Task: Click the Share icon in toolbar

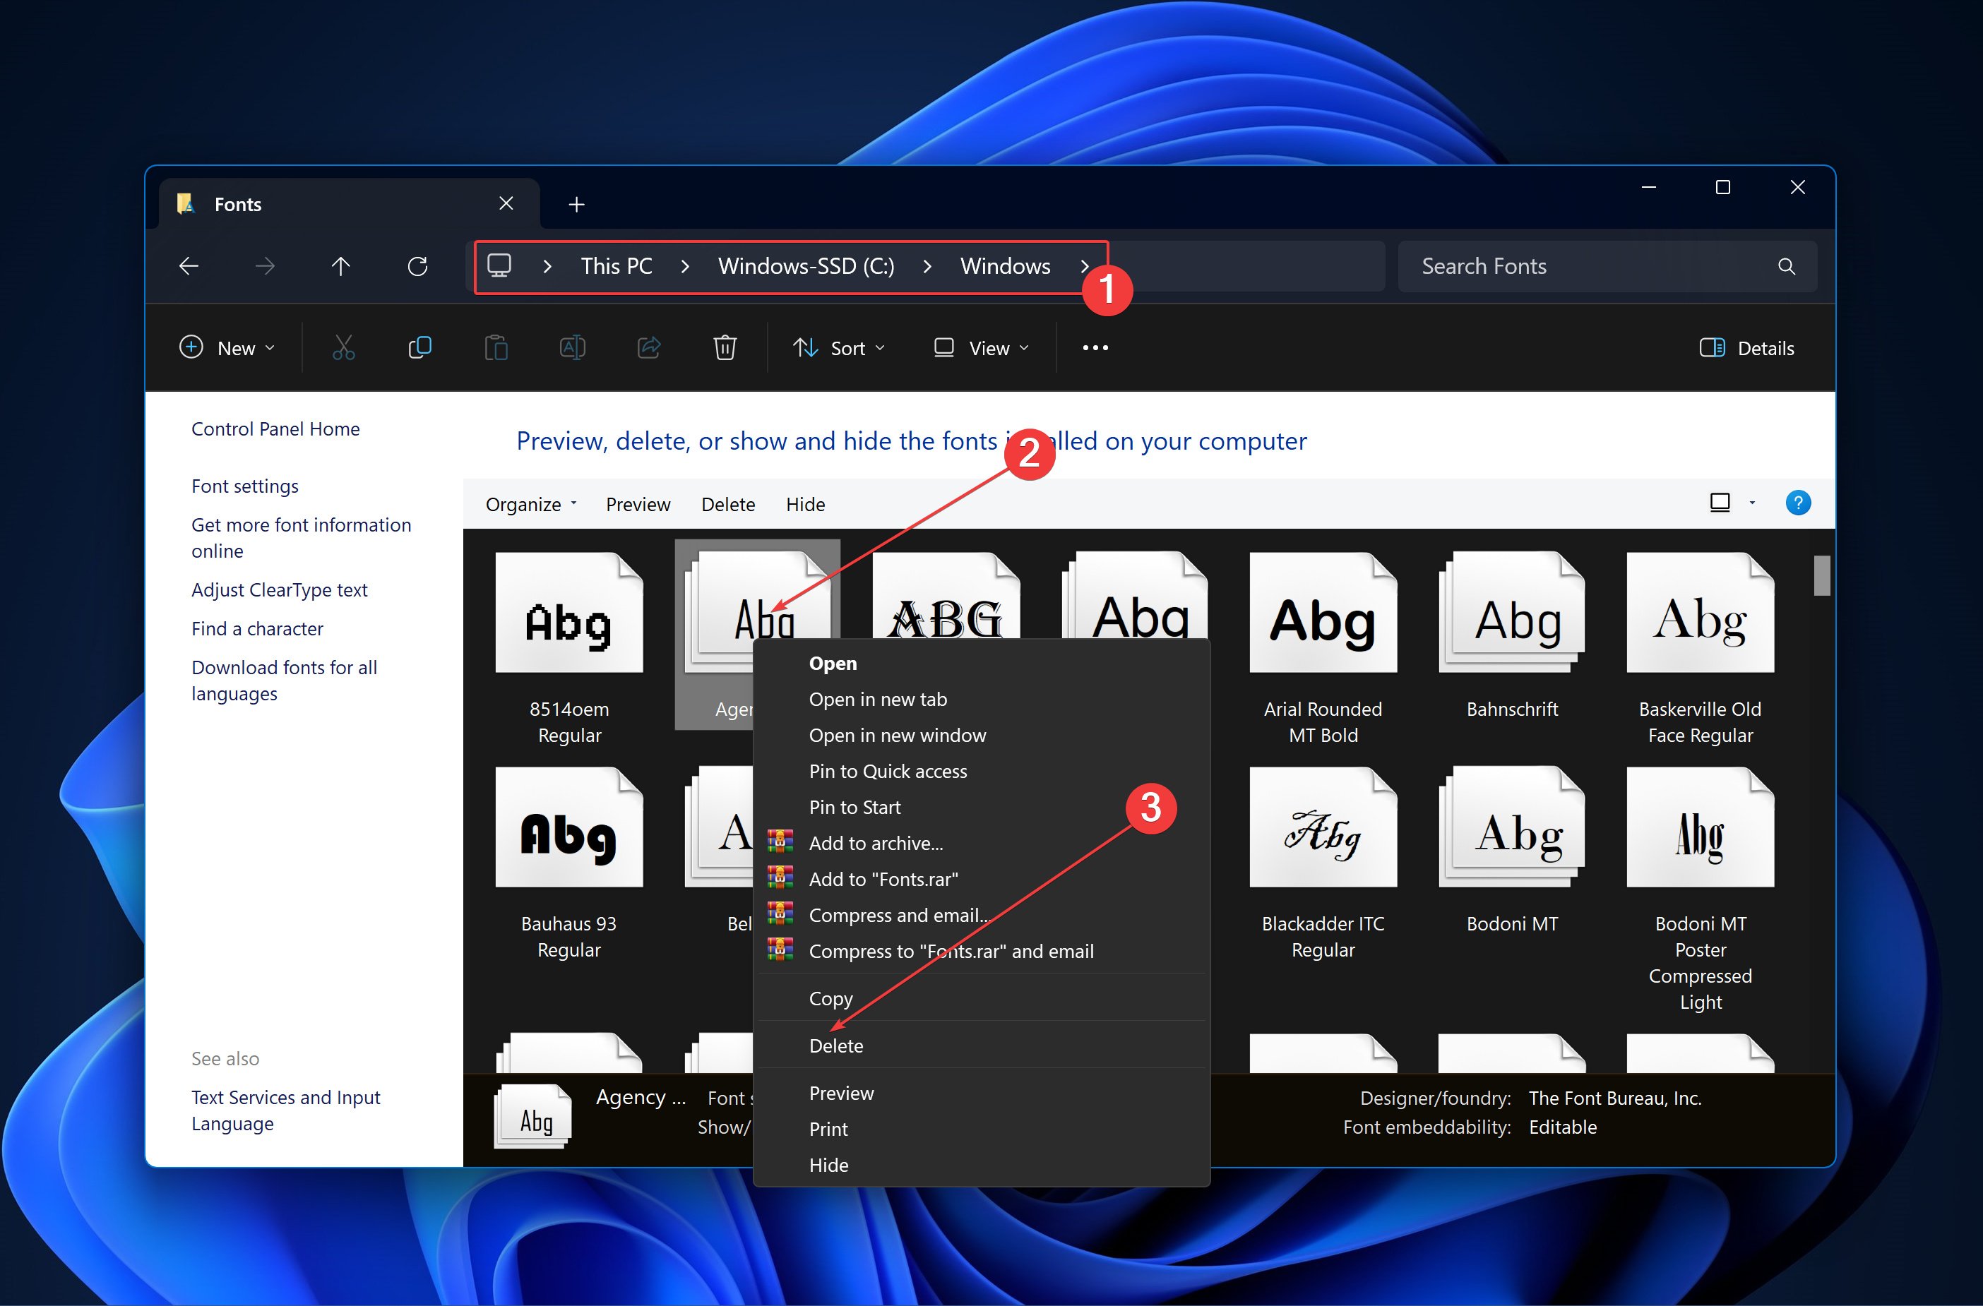Action: [649, 347]
